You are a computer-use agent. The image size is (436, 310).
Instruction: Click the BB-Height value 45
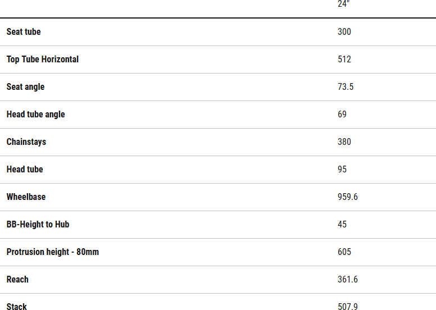pos(342,225)
